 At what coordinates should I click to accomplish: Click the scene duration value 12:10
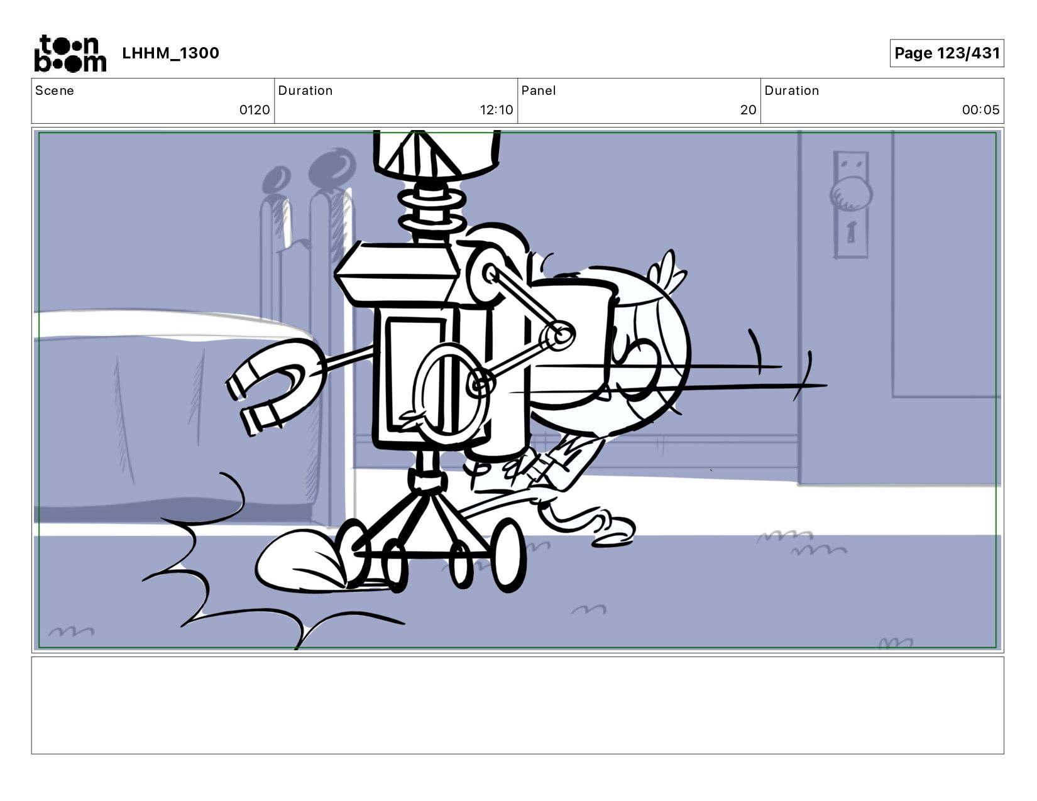497,110
